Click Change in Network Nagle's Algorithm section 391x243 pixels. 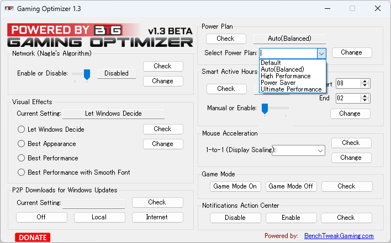(x=163, y=81)
